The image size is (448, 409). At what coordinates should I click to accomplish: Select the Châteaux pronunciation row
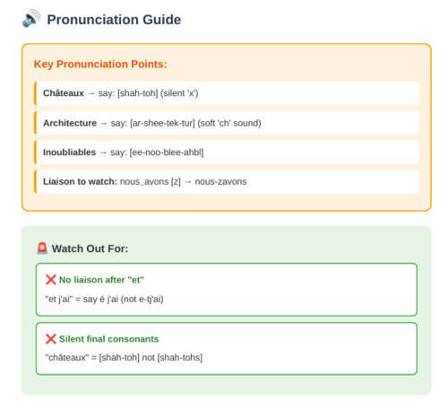pyautogui.click(x=227, y=93)
